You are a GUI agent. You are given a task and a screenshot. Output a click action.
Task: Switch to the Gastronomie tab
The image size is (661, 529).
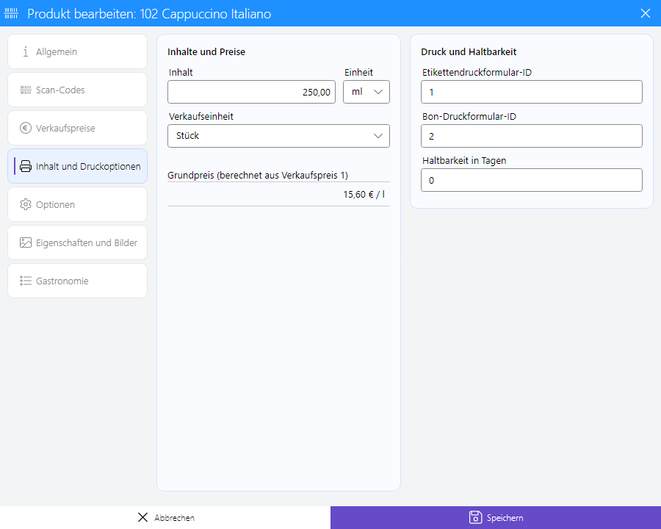78,281
